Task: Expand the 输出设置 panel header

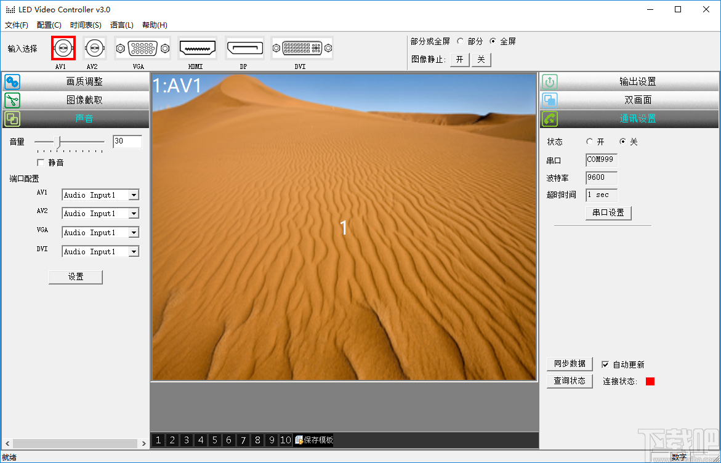Action: (637, 82)
